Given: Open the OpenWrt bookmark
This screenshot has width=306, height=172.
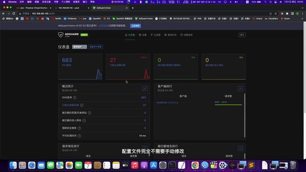Looking at the screenshot, I should pos(95,19).
